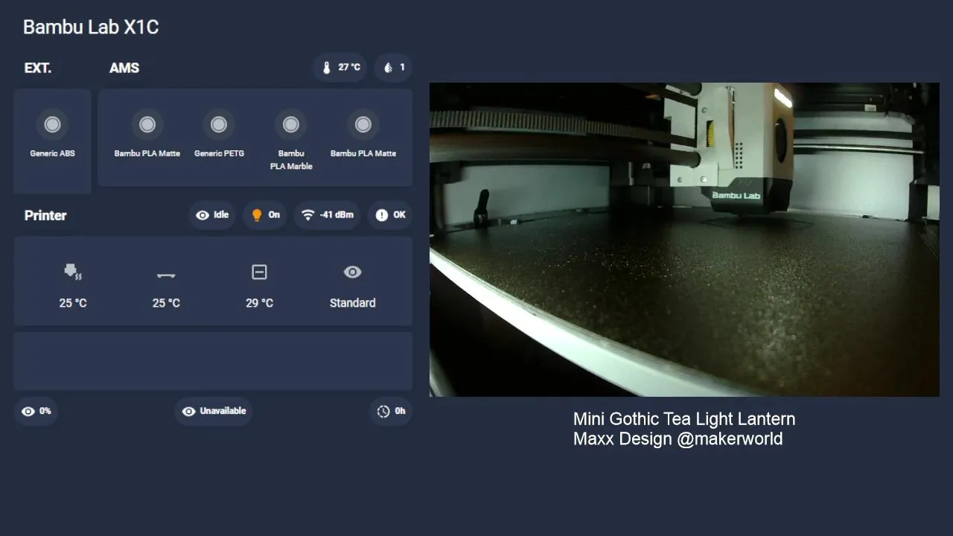
Task: Click the exclamation alert icon
Action: [x=382, y=215]
